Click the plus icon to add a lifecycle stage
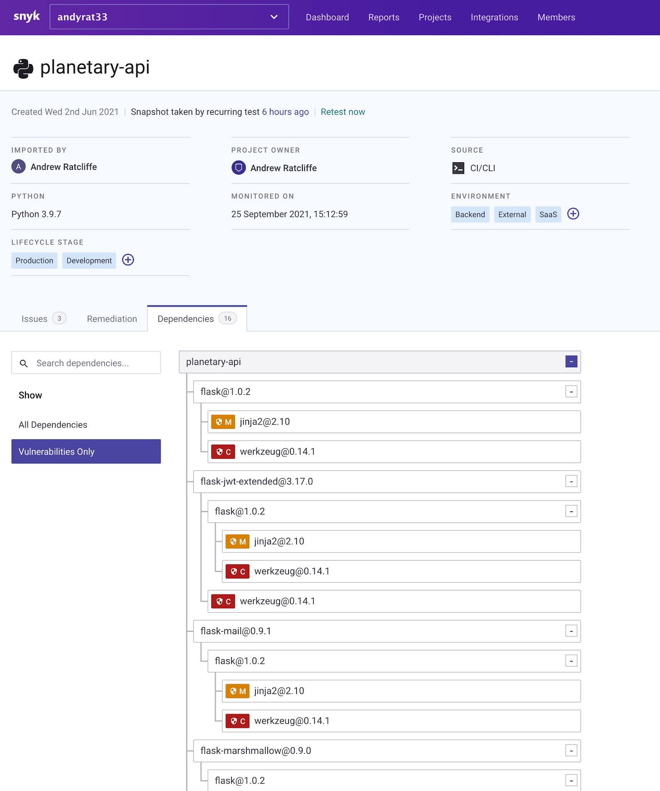This screenshot has width=660, height=791. [128, 260]
